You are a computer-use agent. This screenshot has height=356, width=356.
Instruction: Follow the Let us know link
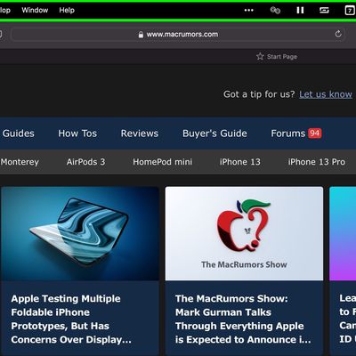[326, 94]
